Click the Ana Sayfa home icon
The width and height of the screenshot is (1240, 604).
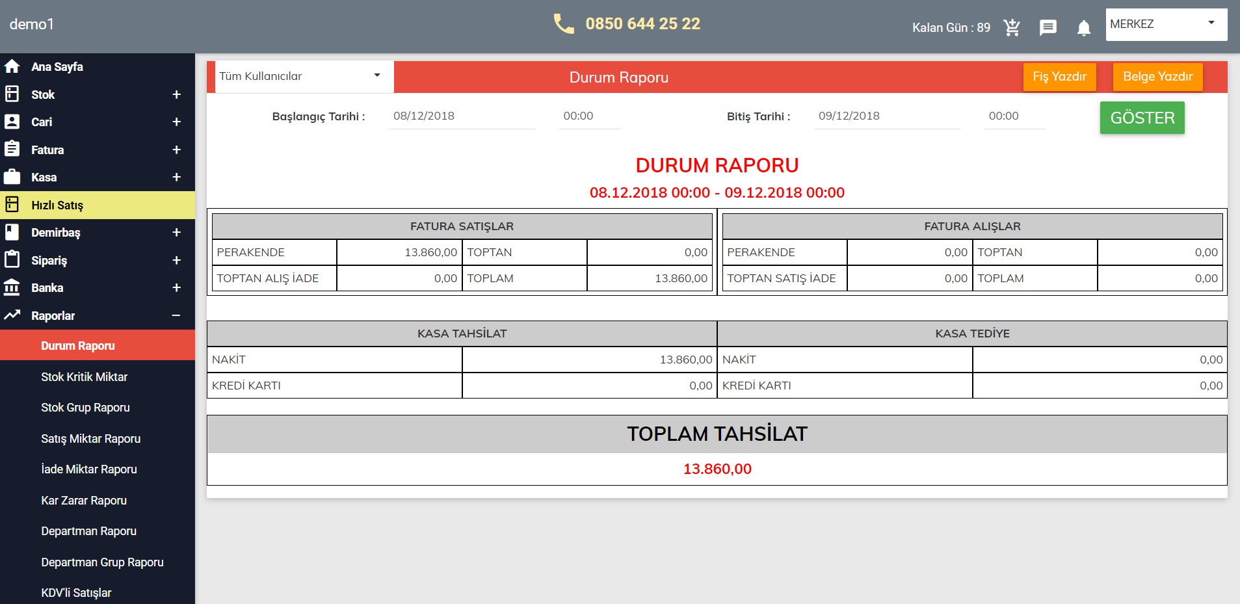(x=12, y=66)
